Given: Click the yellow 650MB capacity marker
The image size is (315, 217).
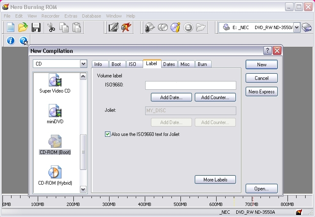Looking at the screenshot, I should coord(234,201).
